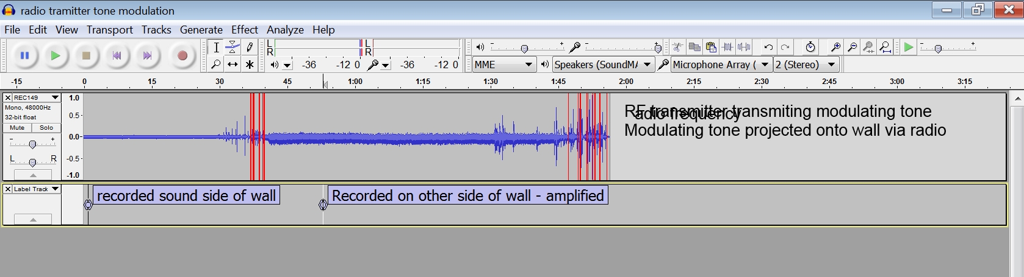Click the 'recorded sound side of wall' label
The height and width of the screenshot is (277, 1024).
click(x=186, y=195)
